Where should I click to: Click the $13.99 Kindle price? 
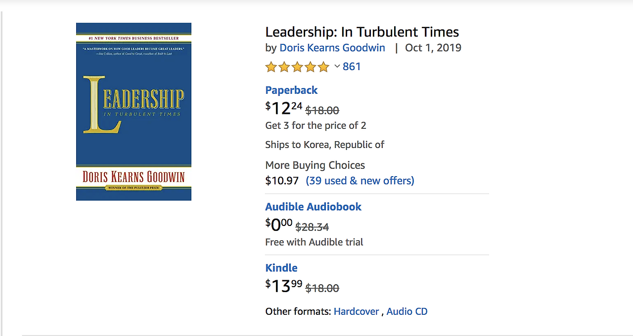point(284,286)
